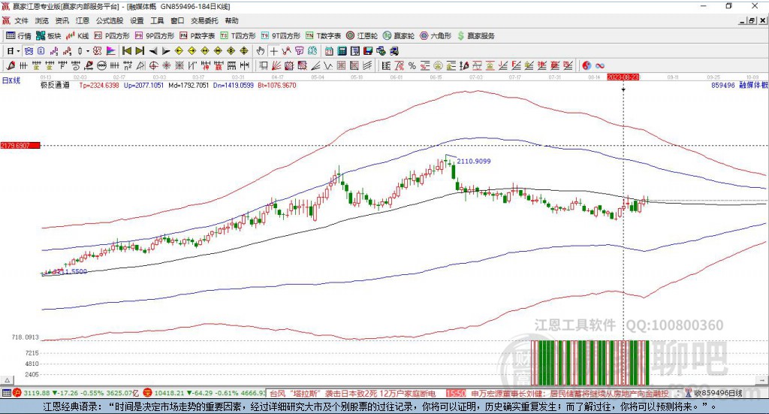Open the calculator icon
This screenshot has height=414, width=769.
[342, 51]
